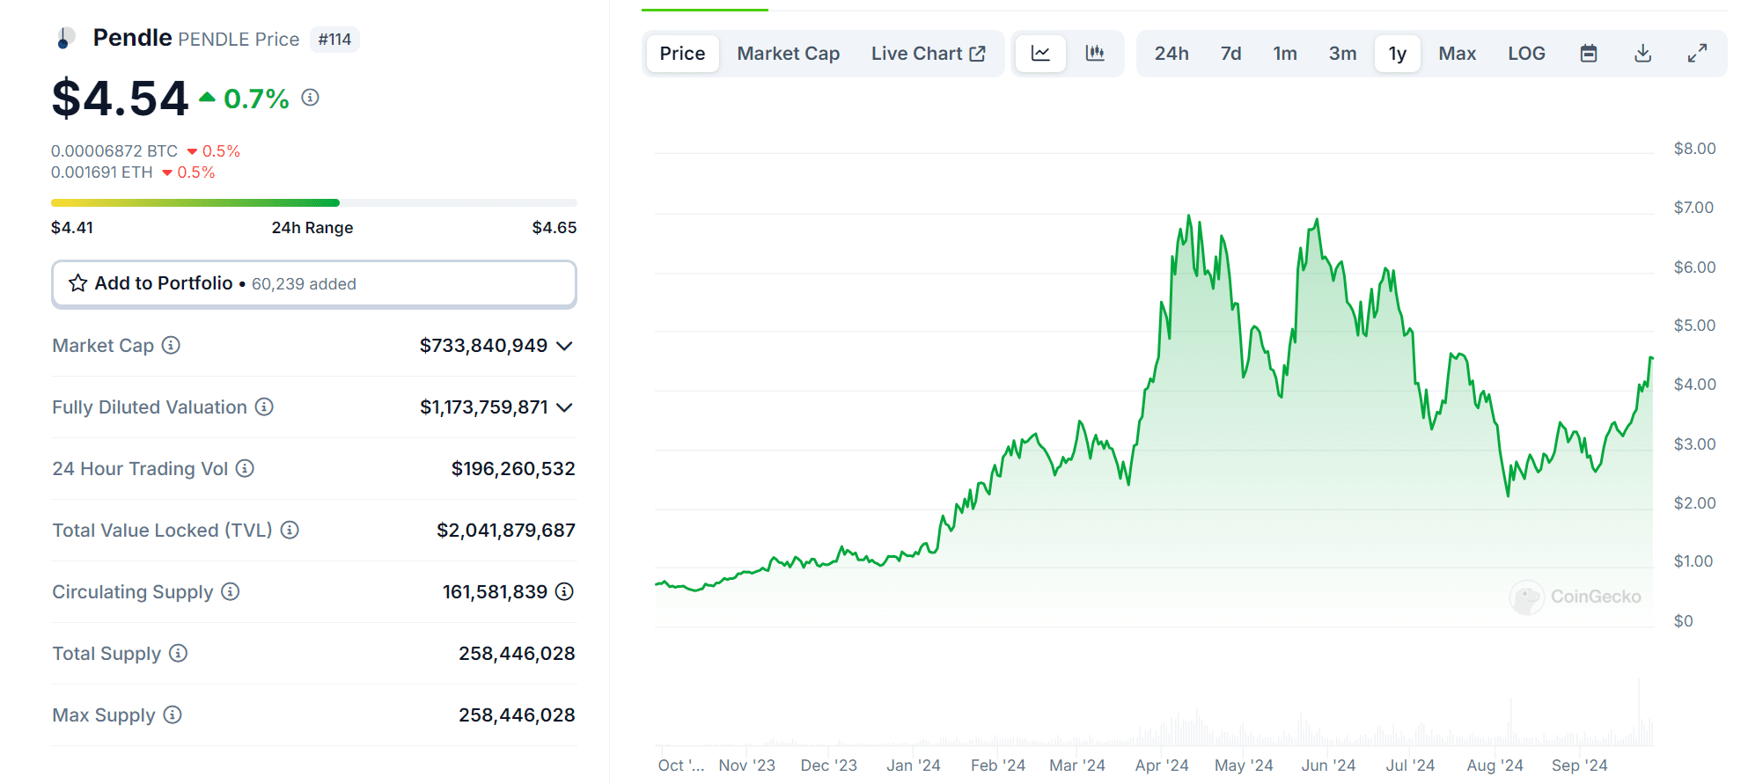Switch to line chart view icon
Image resolution: width=1748 pixels, height=784 pixels.
point(1040,54)
